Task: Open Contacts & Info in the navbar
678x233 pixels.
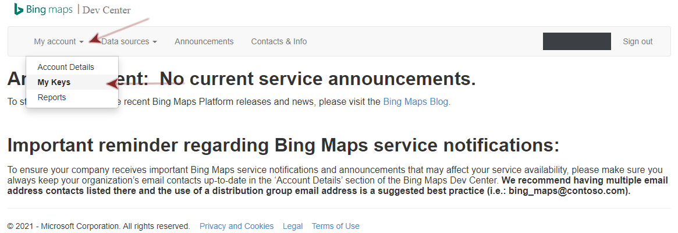Action: [x=279, y=41]
